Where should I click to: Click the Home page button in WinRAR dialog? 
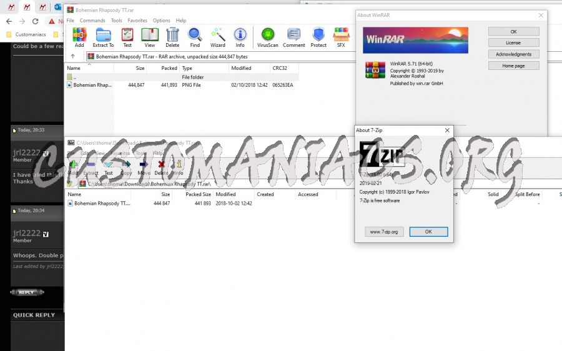pos(514,66)
